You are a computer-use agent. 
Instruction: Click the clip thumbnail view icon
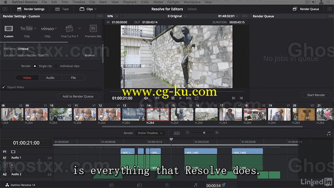177,133
